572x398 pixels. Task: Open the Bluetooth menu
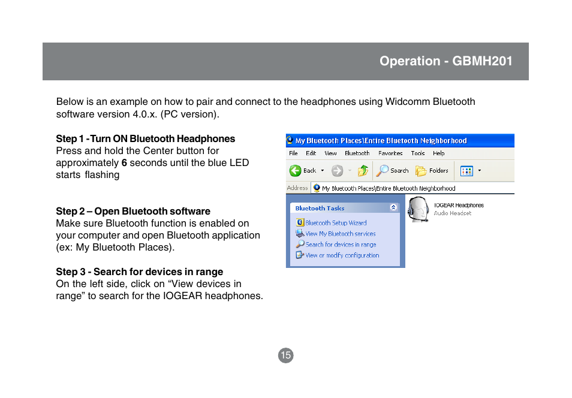[357, 153]
